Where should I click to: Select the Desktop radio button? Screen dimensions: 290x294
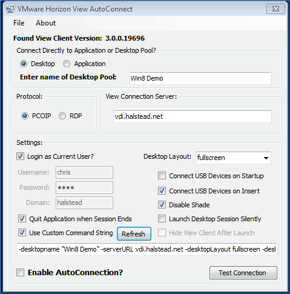[x=24, y=64]
